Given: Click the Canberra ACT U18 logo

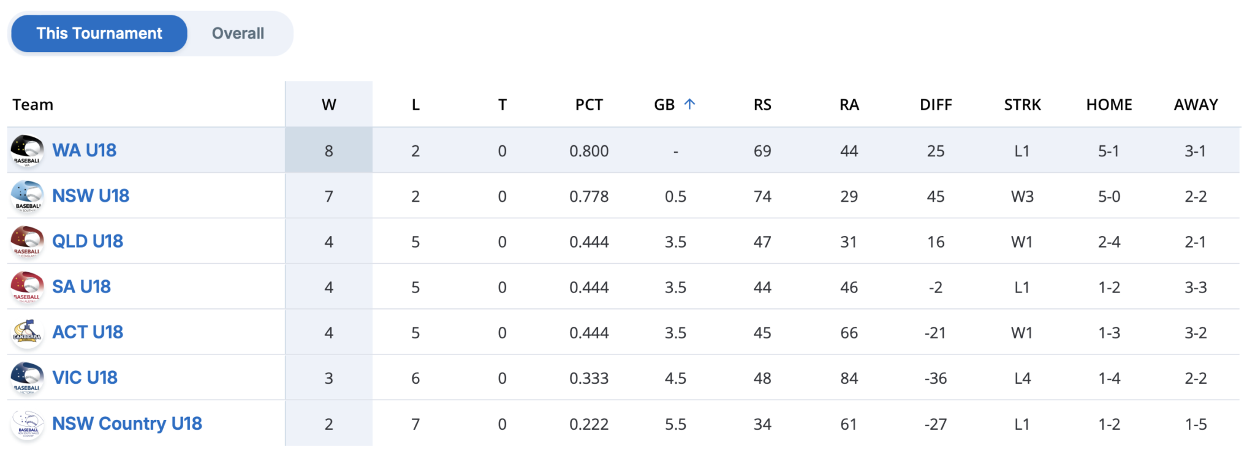Looking at the screenshot, I should pos(27,332).
